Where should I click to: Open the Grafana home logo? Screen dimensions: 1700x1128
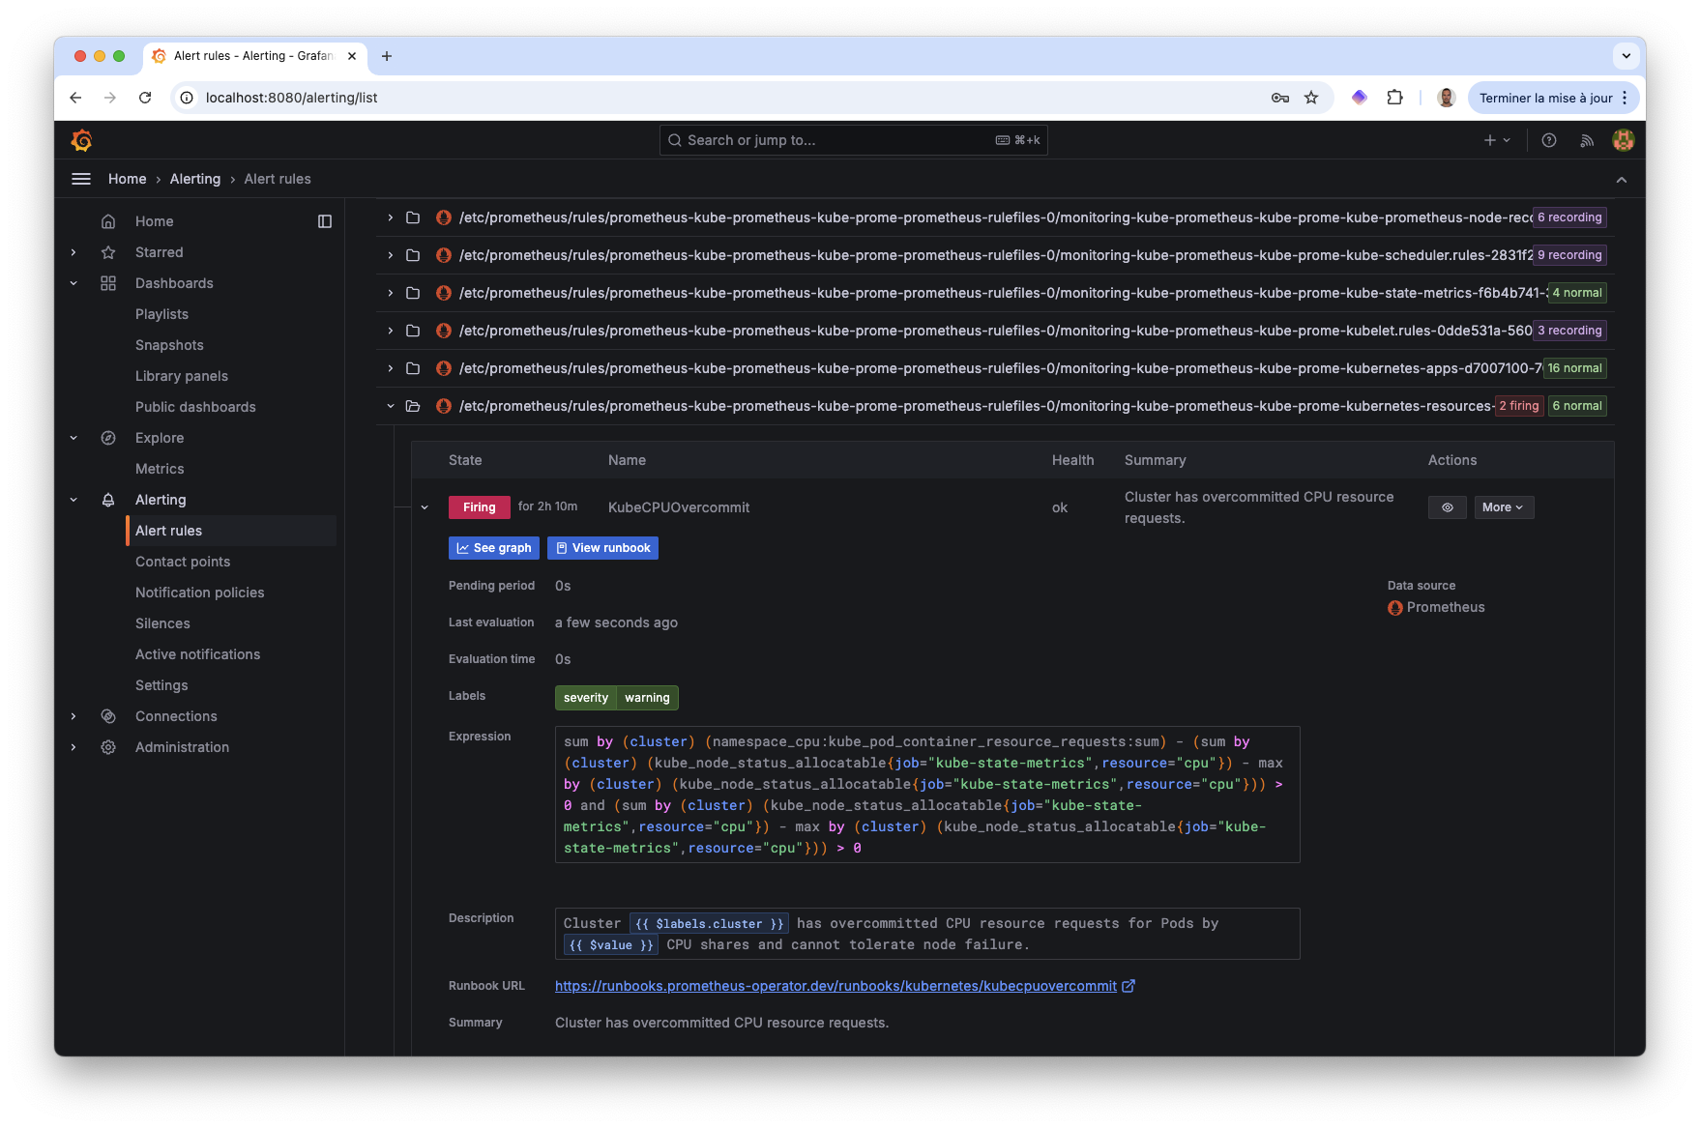click(82, 140)
